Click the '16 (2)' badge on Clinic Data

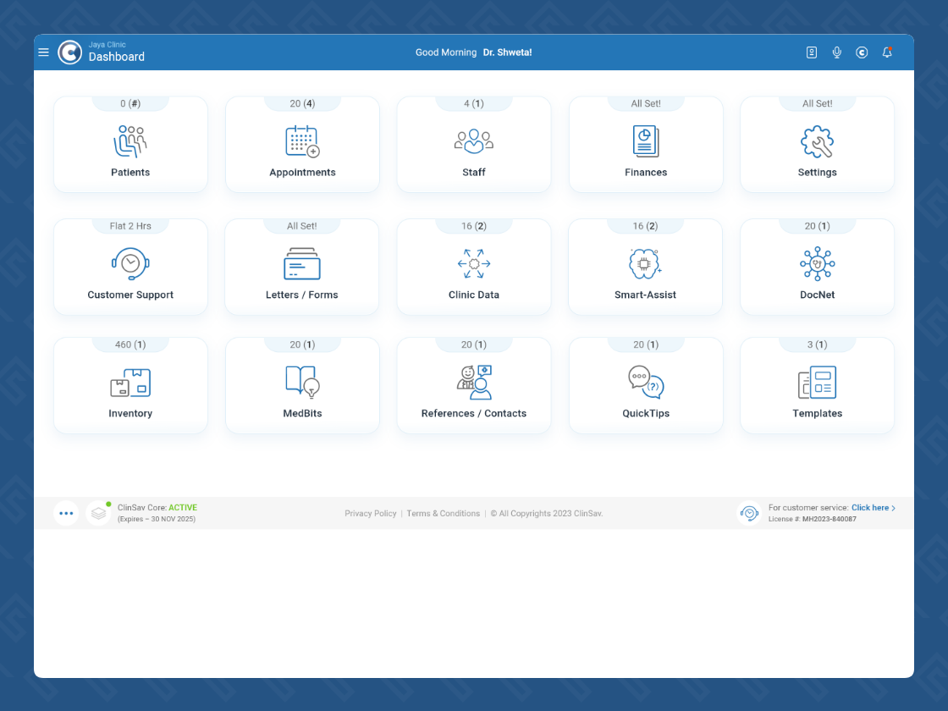pos(474,226)
